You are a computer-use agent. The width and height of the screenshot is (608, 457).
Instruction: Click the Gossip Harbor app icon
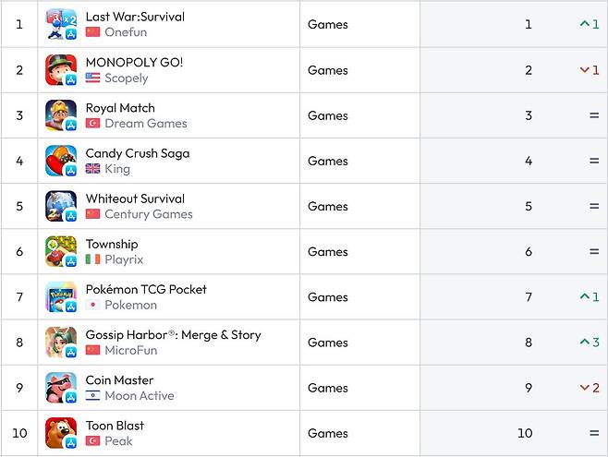61,343
